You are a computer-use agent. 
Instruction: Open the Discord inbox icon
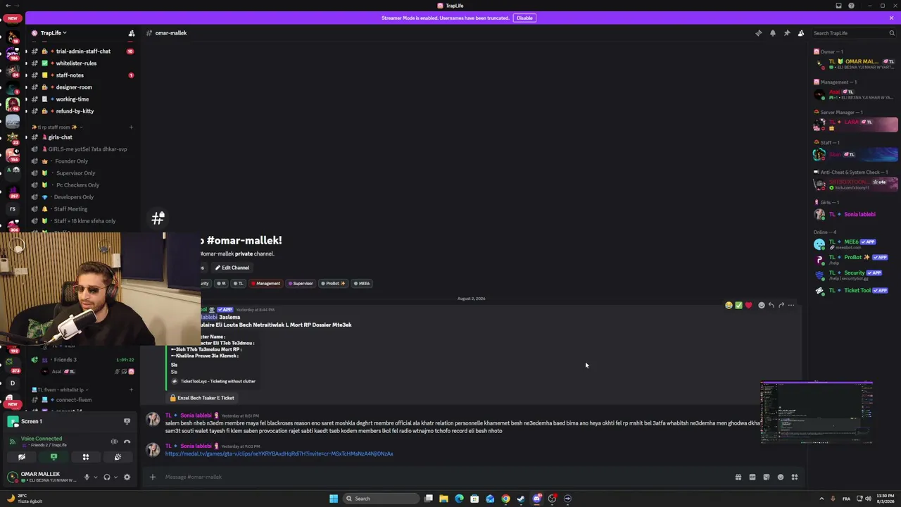[838, 6]
